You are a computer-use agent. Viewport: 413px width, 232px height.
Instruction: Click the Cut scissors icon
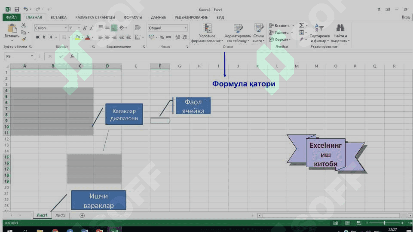tap(24, 25)
